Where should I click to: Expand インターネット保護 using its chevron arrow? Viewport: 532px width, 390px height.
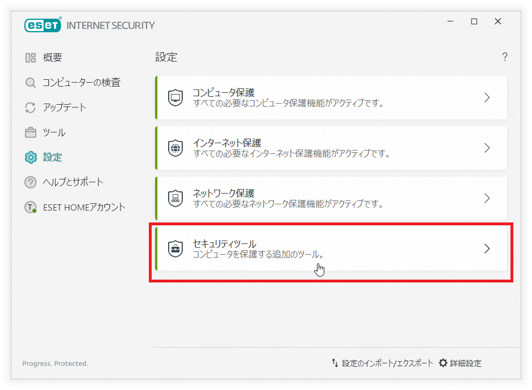487,148
